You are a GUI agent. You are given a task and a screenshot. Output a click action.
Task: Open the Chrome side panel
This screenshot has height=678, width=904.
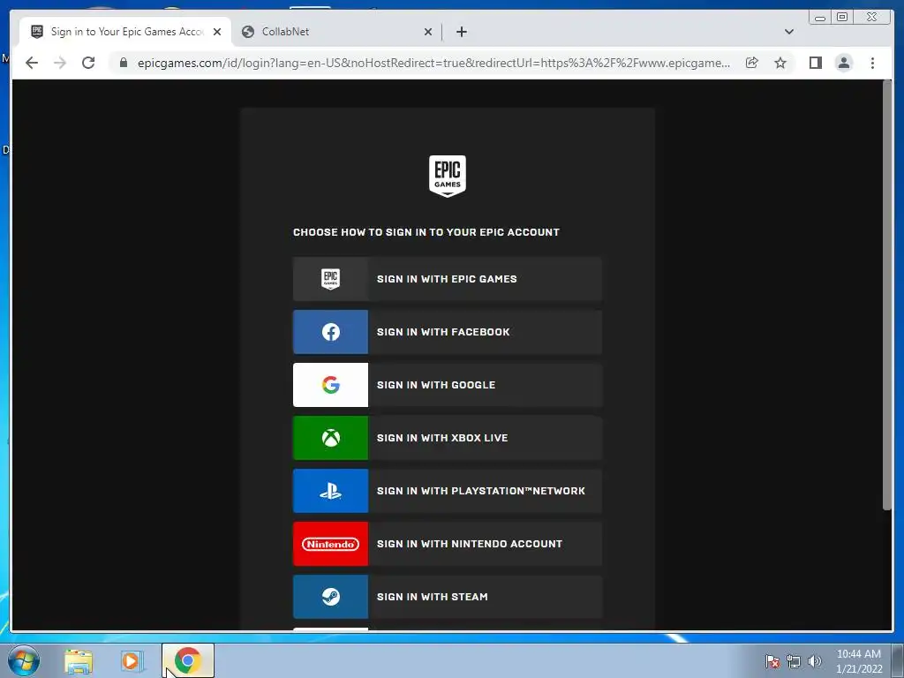coord(815,63)
